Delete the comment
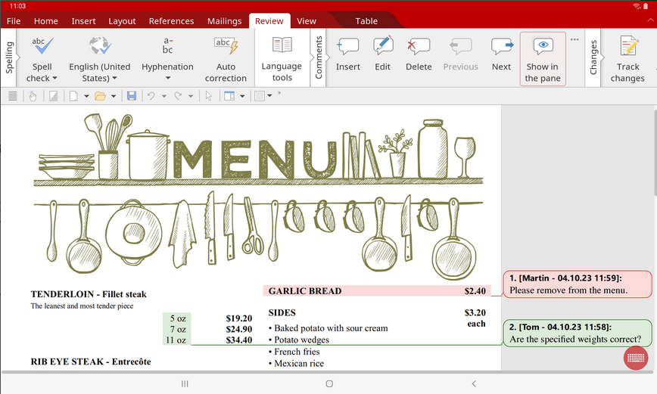 [x=419, y=54]
